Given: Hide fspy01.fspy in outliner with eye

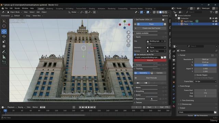Looking at the screenshot, I should 213,21.
